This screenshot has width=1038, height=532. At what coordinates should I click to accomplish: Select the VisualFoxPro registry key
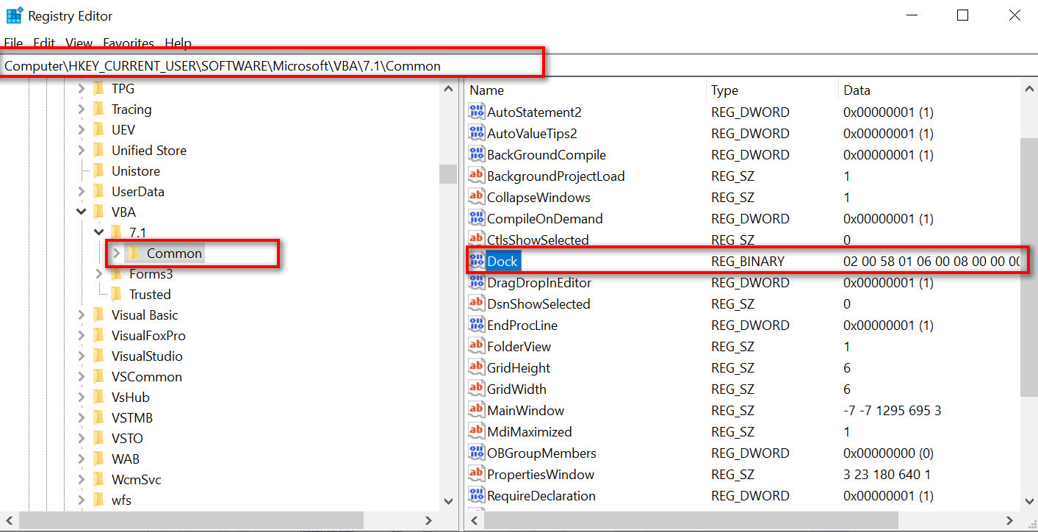click(148, 336)
